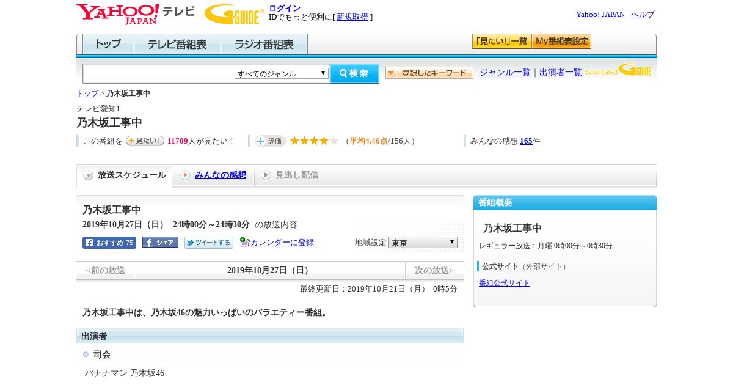The width and height of the screenshot is (733, 385).
Task: Click the 出演者 section header
Action: tap(270, 336)
